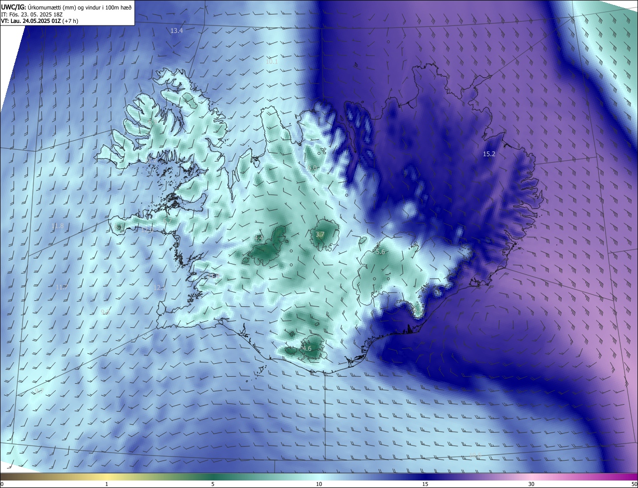Click the colorbar label 0
The height and width of the screenshot is (488, 638).
2,484
